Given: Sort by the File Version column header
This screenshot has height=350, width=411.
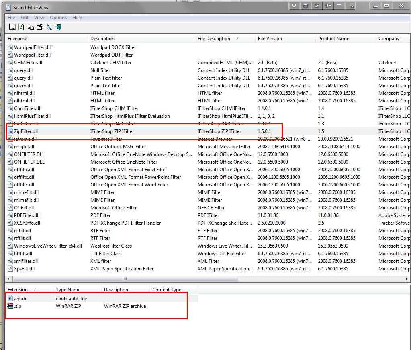Looking at the screenshot, I should [x=285, y=39].
